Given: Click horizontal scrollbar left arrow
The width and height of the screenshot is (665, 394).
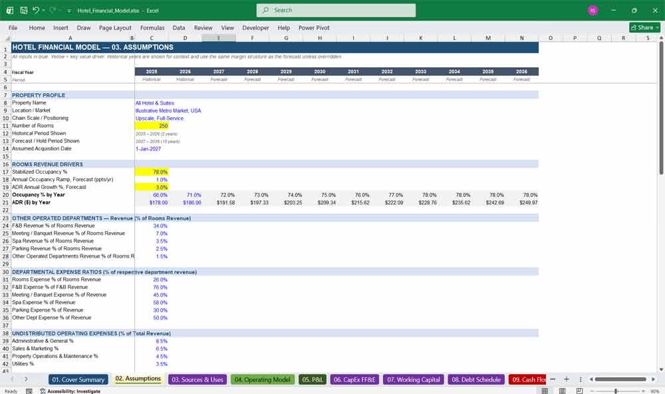Looking at the screenshot, I should (x=591, y=379).
